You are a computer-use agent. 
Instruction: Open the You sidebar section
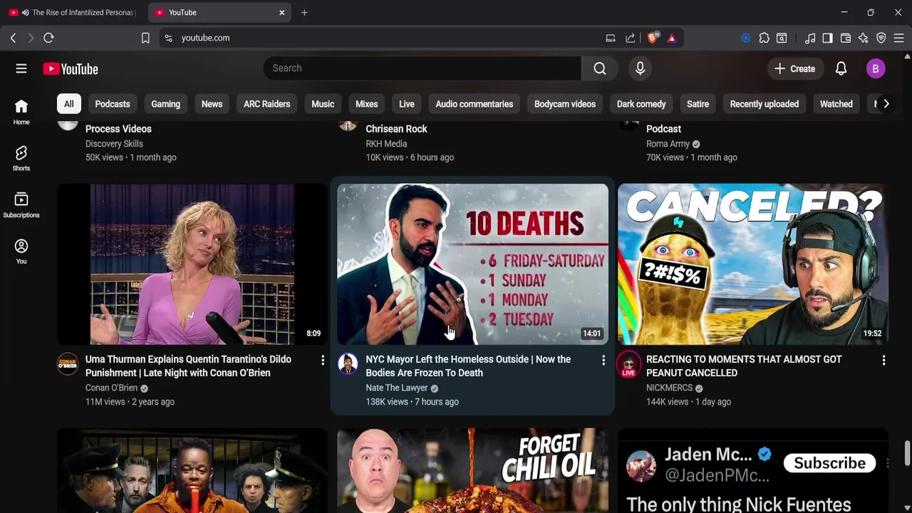tap(21, 252)
